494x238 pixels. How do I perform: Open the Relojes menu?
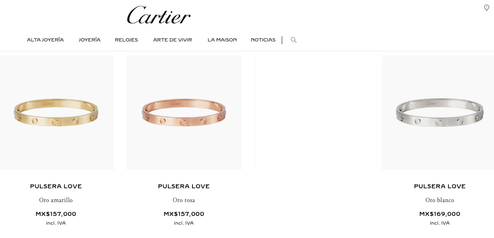126,40
